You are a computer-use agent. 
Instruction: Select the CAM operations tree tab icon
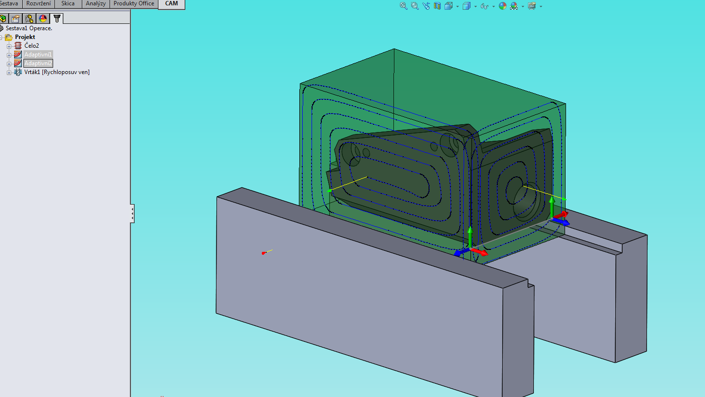(57, 19)
